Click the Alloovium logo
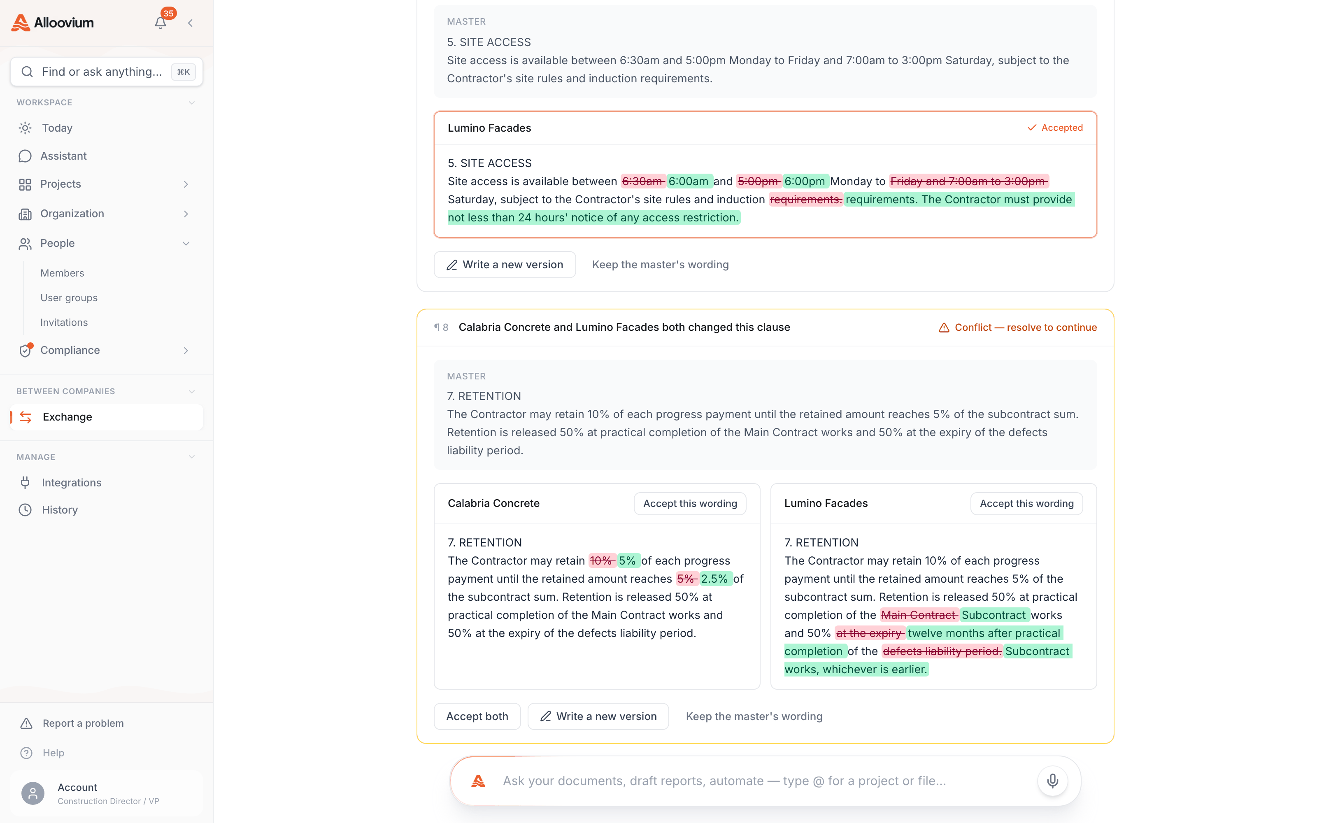 click(53, 22)
